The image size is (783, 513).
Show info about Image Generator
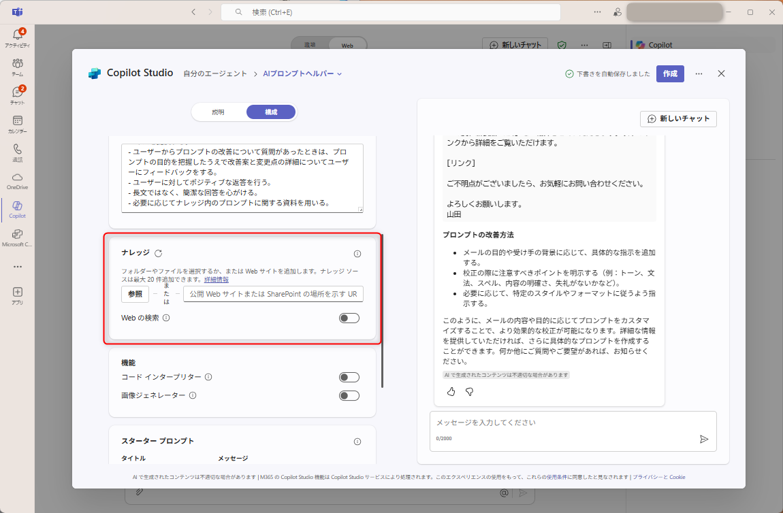[193, 395]
